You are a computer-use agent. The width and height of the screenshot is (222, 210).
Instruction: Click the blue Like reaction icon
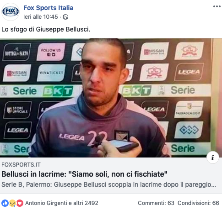click(x=5, y=203)
